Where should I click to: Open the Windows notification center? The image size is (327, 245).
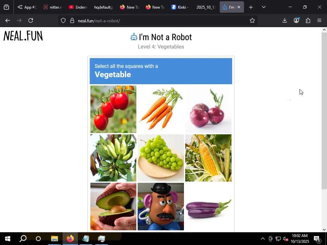point(317,239)
